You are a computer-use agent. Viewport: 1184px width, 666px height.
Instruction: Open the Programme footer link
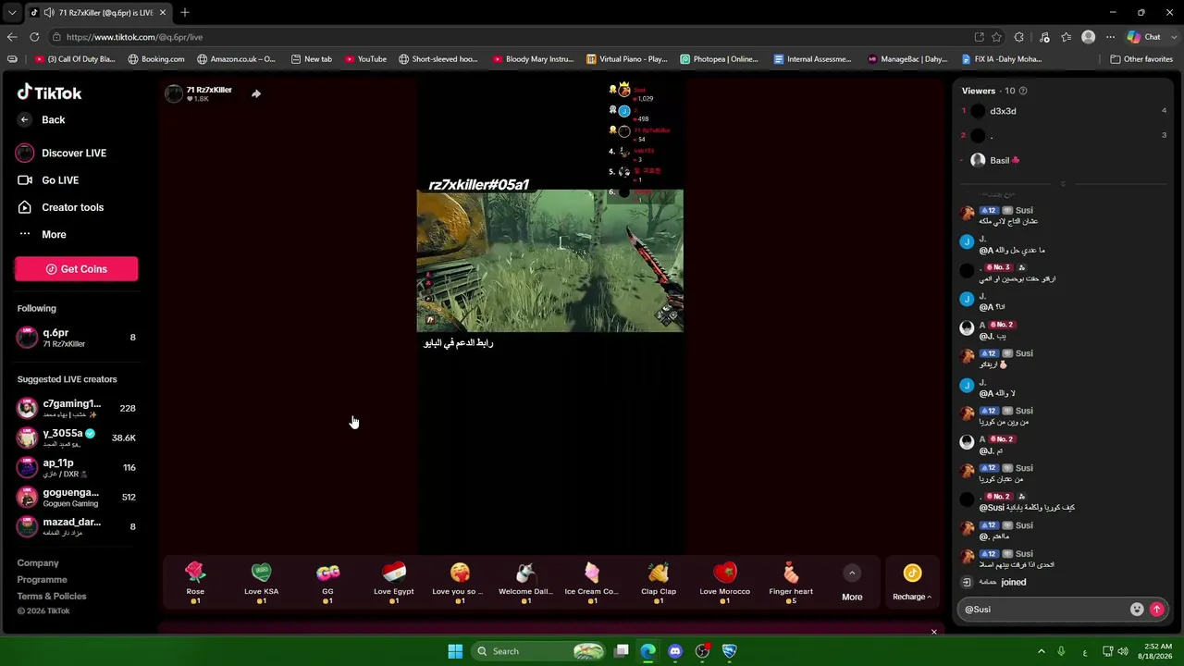pyautogui.click(x=42, y=579)
